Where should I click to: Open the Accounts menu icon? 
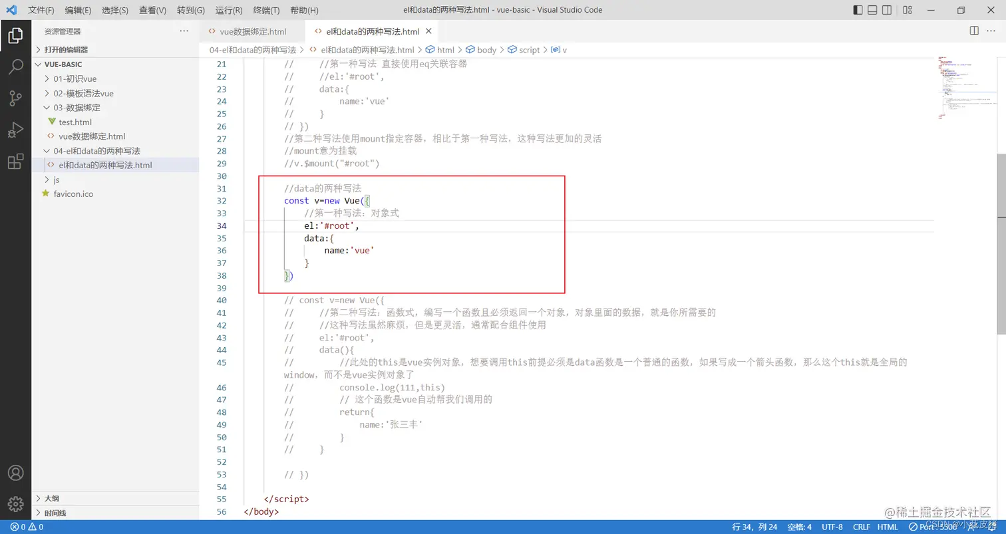point(15,473)
